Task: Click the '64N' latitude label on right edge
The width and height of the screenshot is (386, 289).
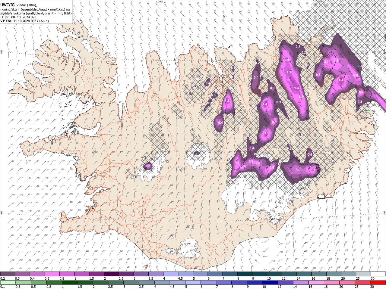Action: click(384, 213)
